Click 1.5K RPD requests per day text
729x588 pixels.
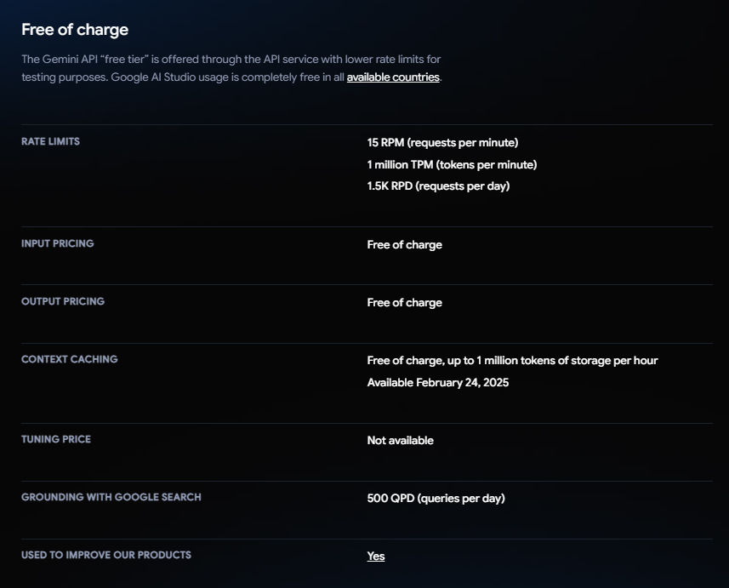pos(438,186)
